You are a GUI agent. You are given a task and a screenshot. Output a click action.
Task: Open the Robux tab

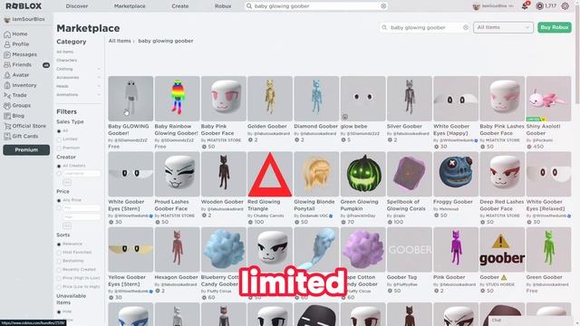tap(223, 6)
